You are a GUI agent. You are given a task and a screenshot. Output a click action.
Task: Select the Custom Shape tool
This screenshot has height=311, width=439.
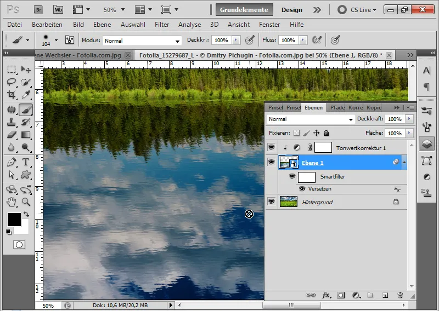click(x=26, y=175)
